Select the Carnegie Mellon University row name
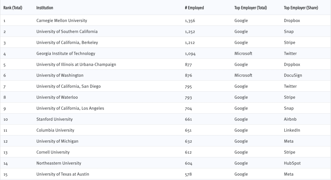 [62, 20]
